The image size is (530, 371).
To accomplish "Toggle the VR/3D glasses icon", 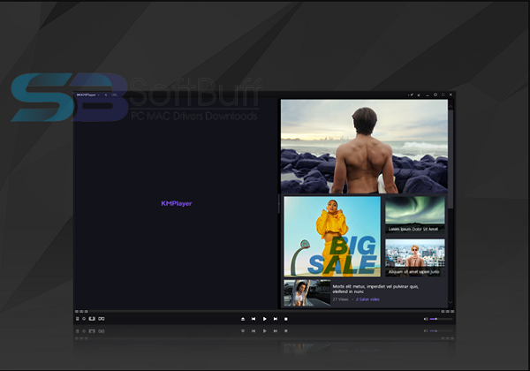I will click(x=101, y=319).
